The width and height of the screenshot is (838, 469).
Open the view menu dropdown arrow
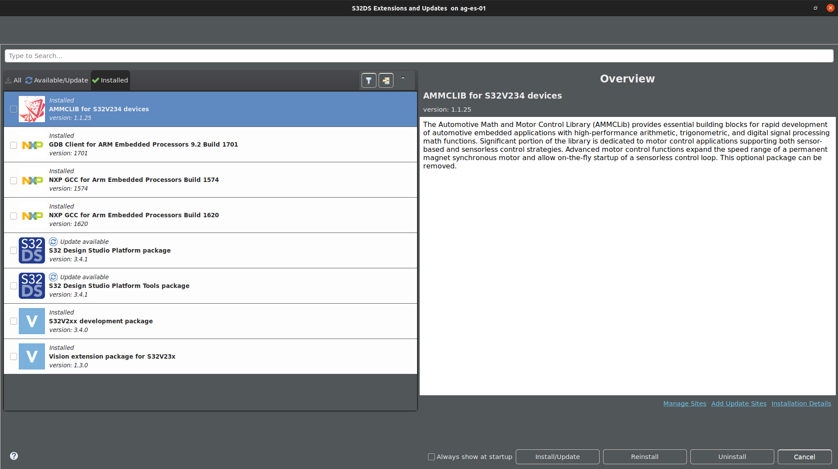403,78
